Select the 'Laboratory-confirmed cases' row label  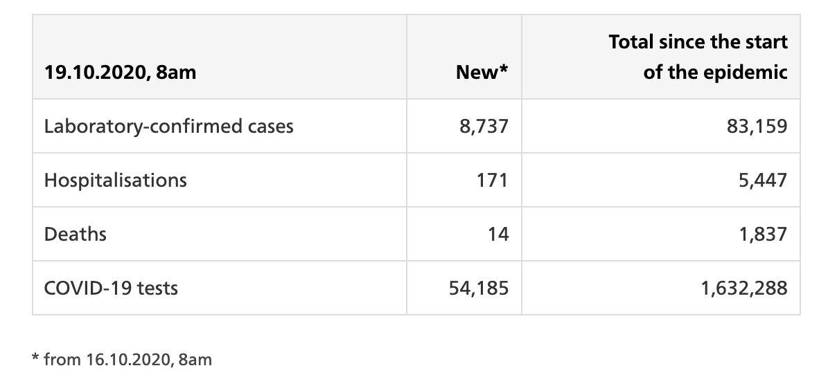168,126
